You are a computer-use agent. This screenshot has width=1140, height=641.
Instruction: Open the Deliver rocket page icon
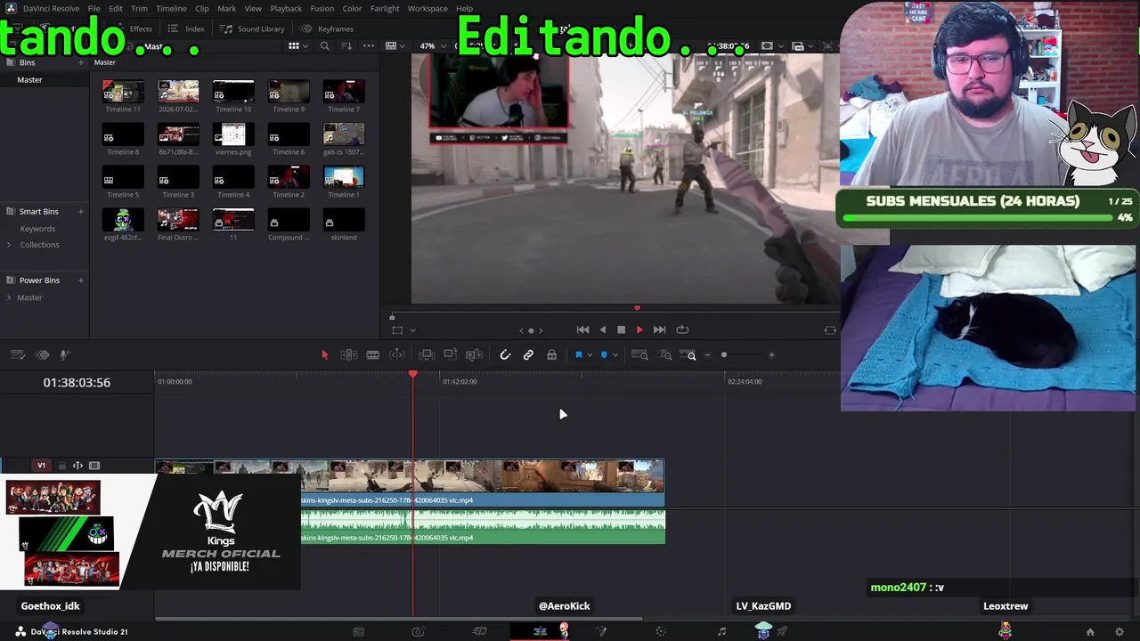click(782, 631)
